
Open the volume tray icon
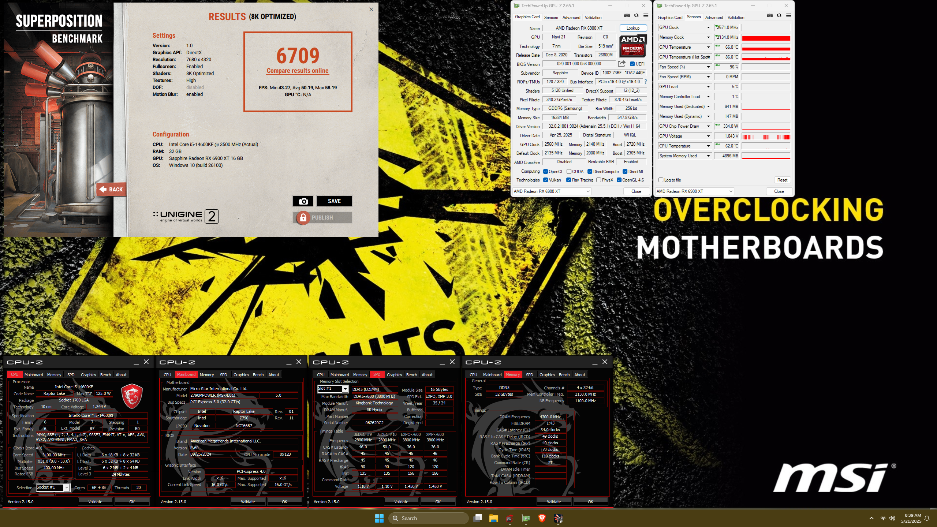point(892,518)
